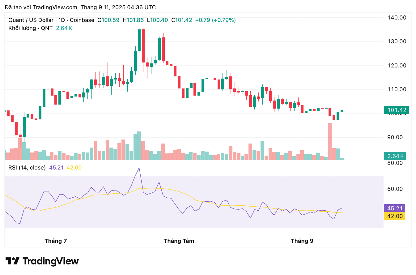
Task: Click the yellow 42.00 RSI average tag
Action: 394,216
